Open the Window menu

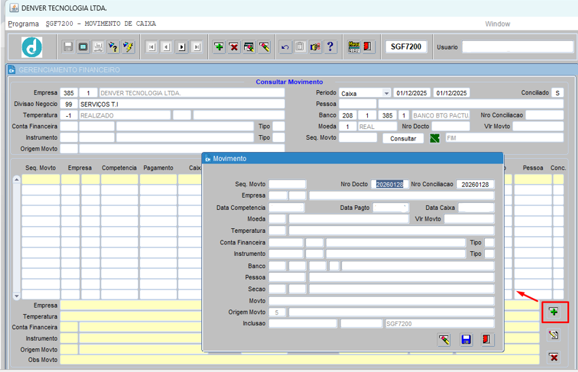[497, 24]
